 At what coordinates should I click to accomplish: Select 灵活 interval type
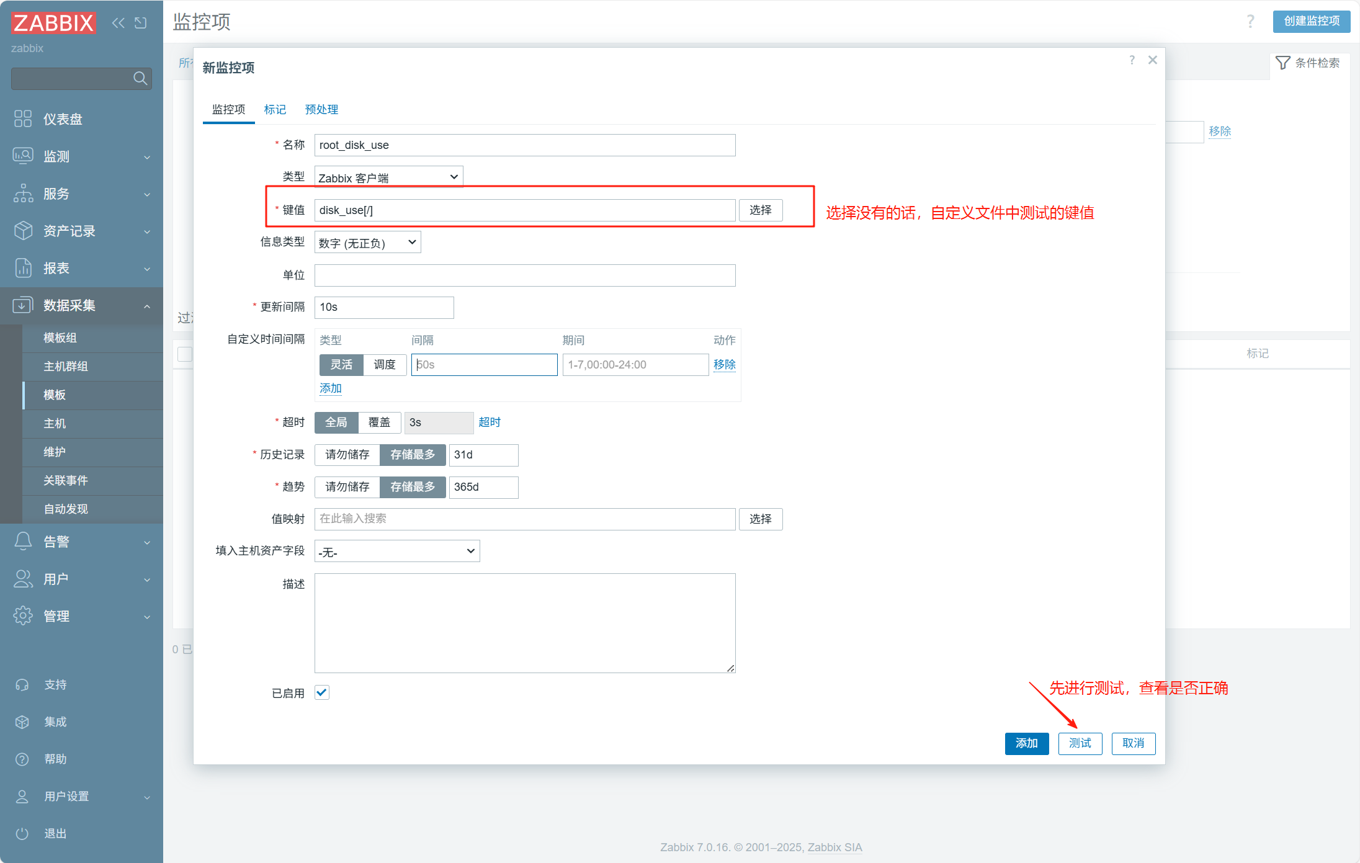341,365
